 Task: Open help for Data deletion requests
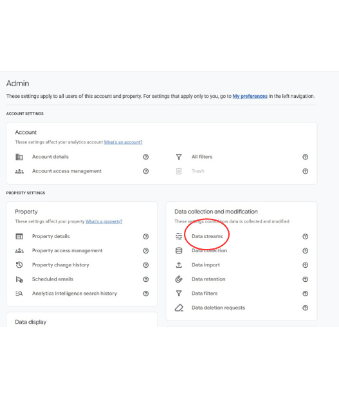[x=306, y=308]
